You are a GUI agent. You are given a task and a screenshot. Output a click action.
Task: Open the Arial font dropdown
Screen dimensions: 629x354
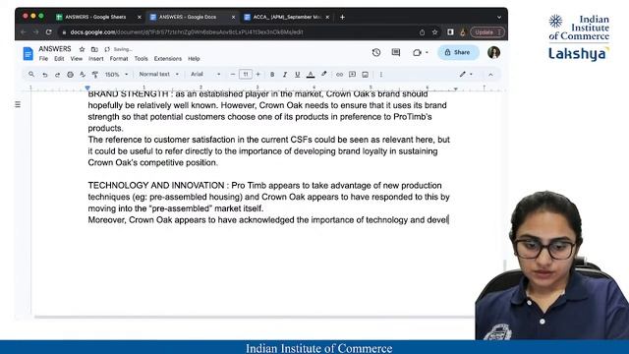(x=205, y=75)
